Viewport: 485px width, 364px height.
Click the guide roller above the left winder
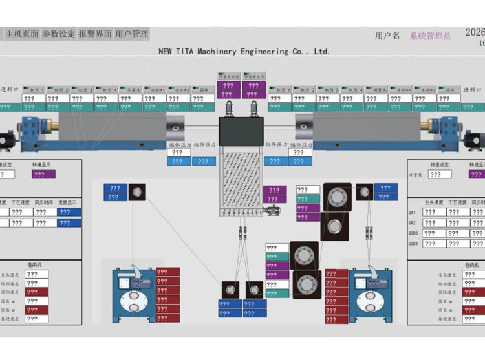point(137,192)
